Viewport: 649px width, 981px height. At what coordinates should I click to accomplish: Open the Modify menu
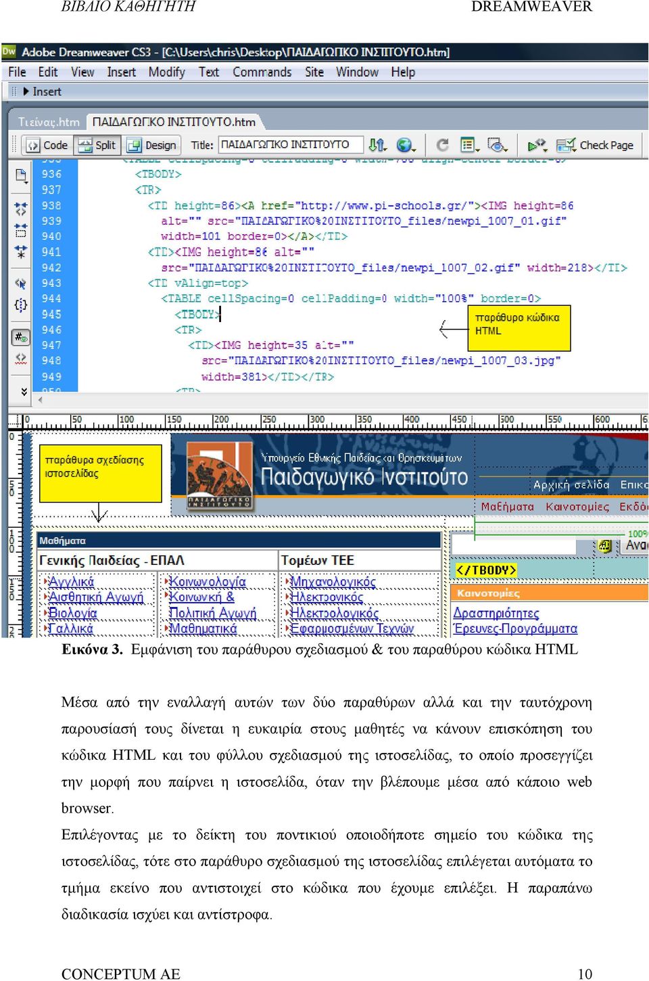[x=166, y=72]
